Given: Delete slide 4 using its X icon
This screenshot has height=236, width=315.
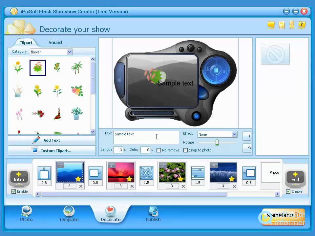Looking at the screenshot, I should 234,186.
